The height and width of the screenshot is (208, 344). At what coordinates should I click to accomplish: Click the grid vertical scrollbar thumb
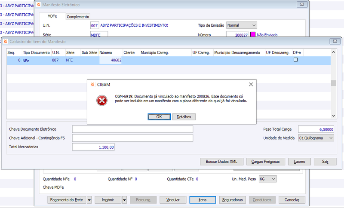(x=334, y=83)
